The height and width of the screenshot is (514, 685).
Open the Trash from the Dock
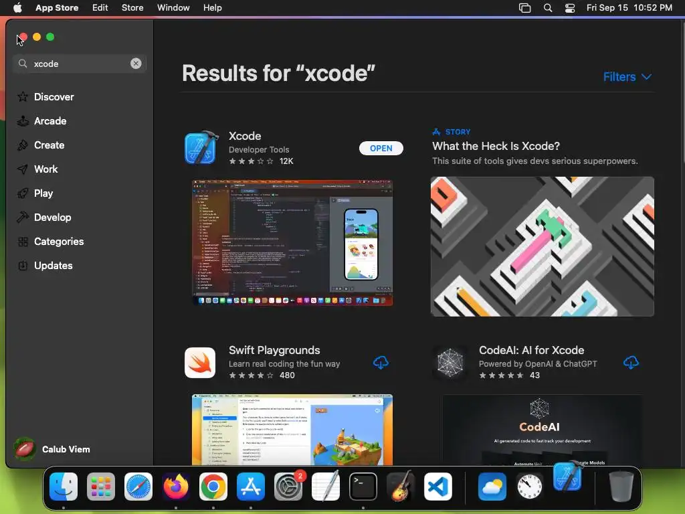coord(621,487)
